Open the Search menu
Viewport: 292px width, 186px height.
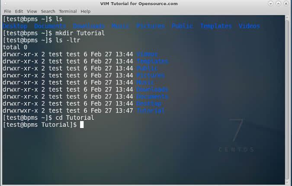[48, 11]
